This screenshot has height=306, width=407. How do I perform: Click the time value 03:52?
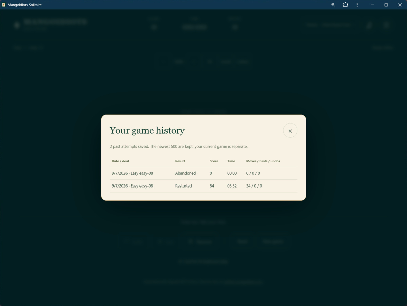pos(232,186)
